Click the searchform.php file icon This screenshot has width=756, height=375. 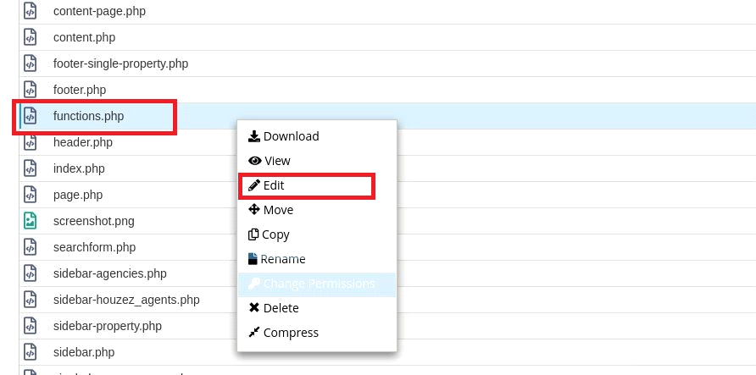pos(31,247)
